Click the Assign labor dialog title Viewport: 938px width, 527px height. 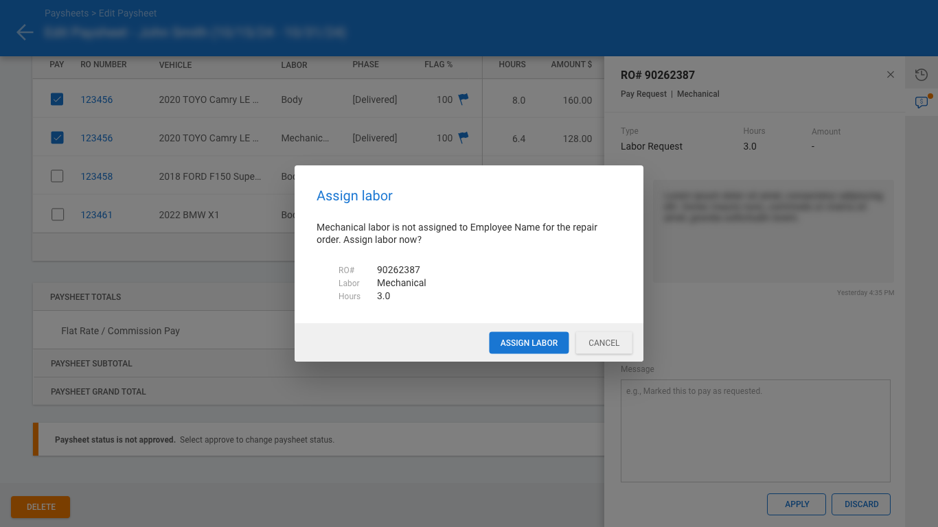click(x=354, y=196)
